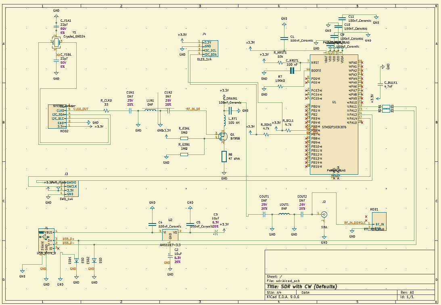This screenshot has width=441, height=305.
Task: Click the no-connect X above RF_IN_DONGLE pin
Action: (x=366, y=216)
